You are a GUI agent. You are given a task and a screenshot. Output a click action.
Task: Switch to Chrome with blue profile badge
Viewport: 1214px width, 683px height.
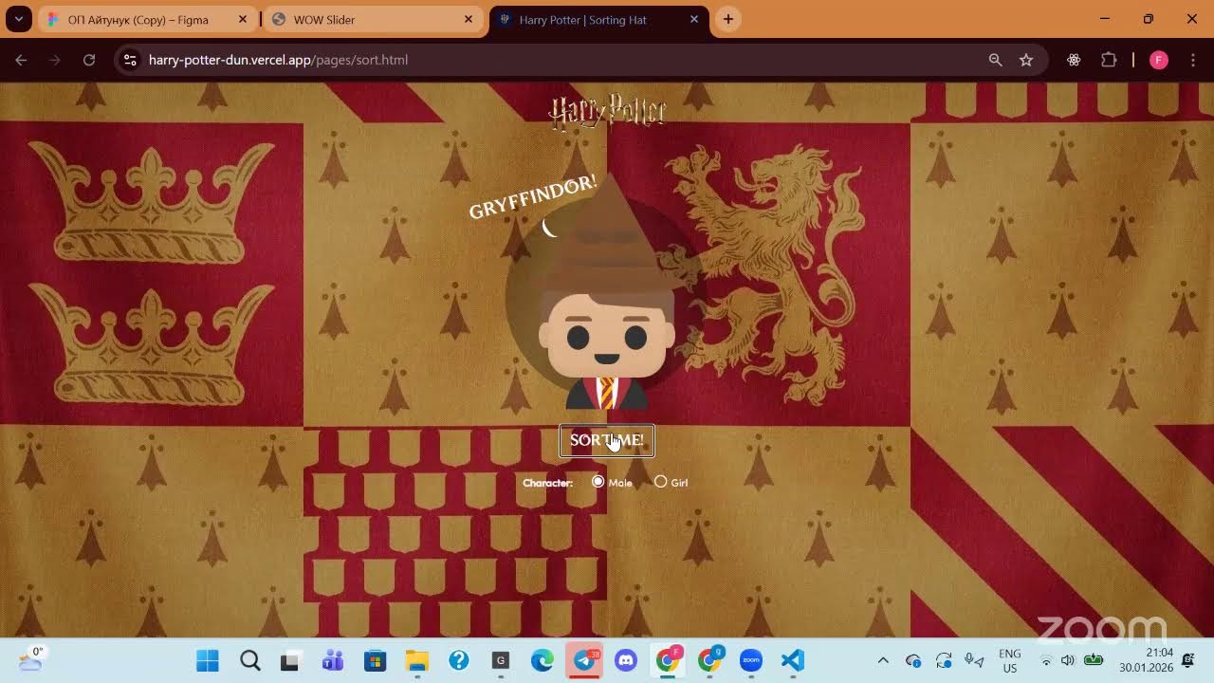pos(710,660)
